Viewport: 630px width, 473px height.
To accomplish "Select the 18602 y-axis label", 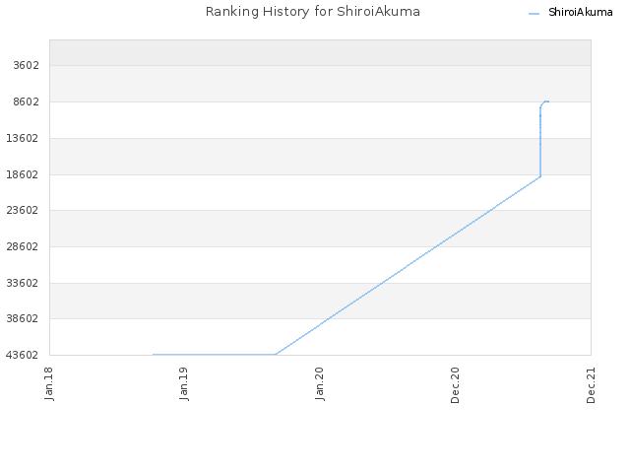I will [23, 174].
